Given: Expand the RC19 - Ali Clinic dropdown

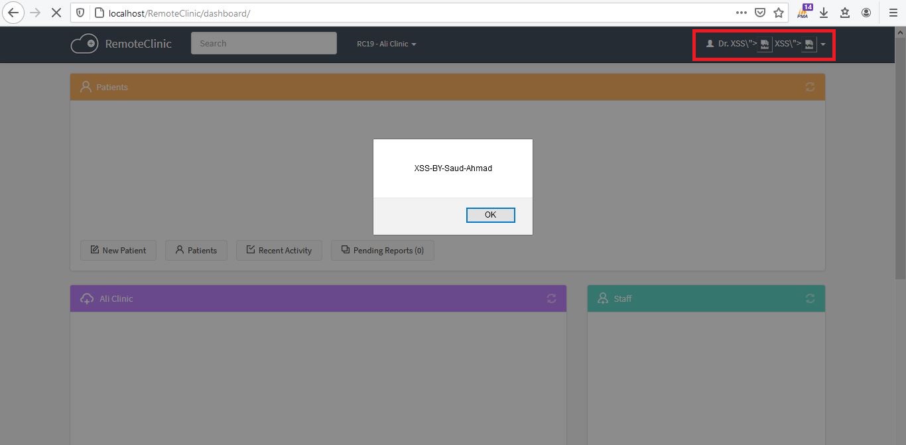Looking at the screenshot, I should (x=387, y=44).
